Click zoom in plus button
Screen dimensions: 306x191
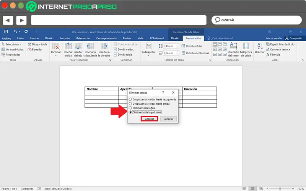pyautogui.click(x=293, y=189)
